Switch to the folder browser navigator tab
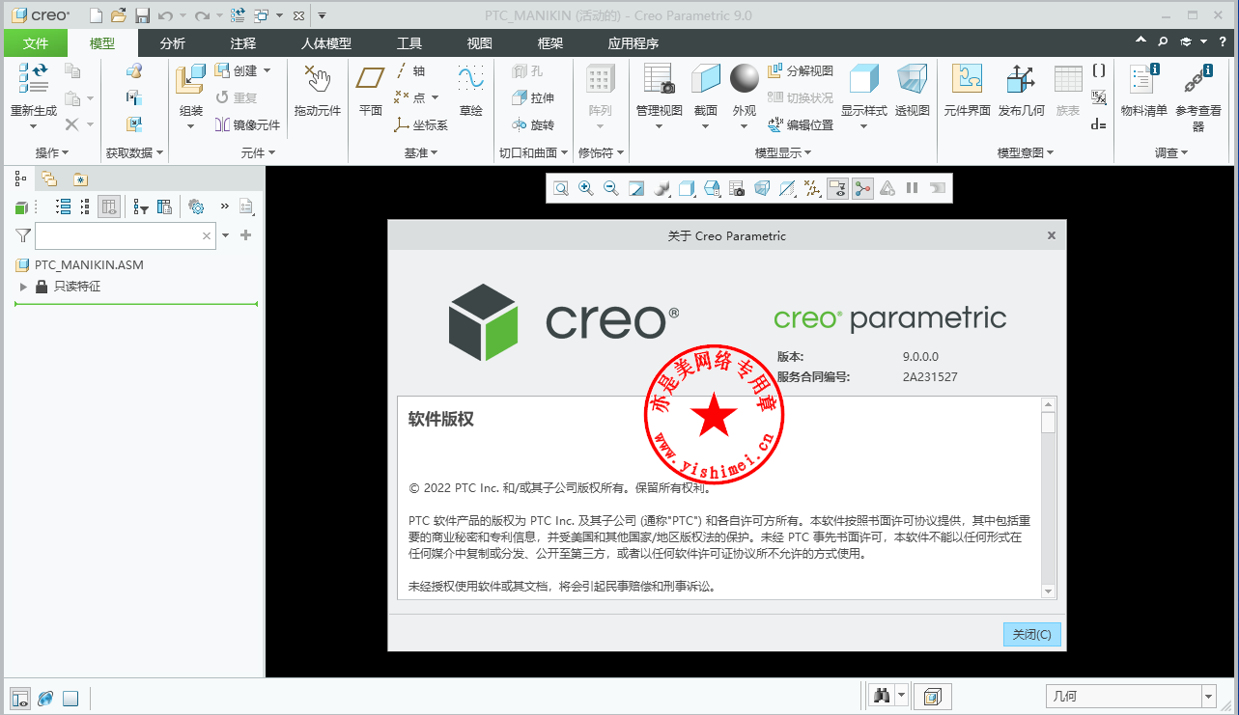1239x715 pixels. pos(49,179)
